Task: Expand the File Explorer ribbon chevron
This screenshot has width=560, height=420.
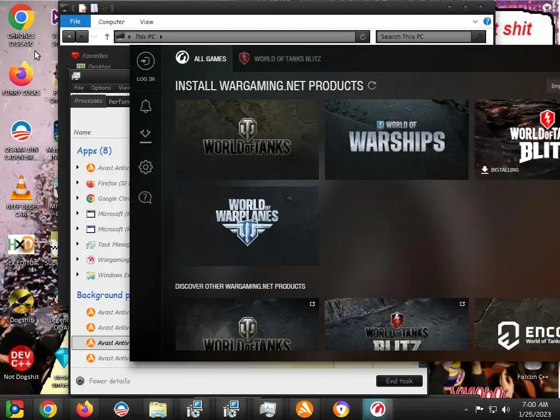Action: click(475, 21)
